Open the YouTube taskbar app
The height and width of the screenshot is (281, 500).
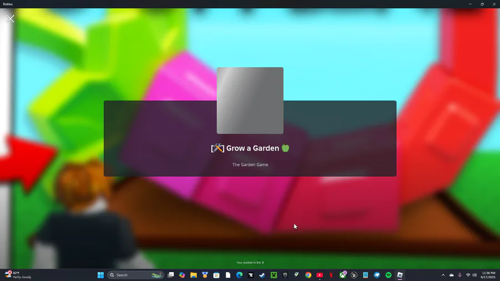tap(319, 275)
